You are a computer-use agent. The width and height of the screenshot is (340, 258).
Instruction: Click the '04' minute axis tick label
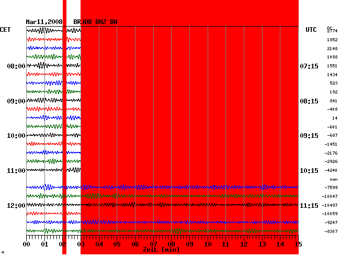click(x=99, y=244)
